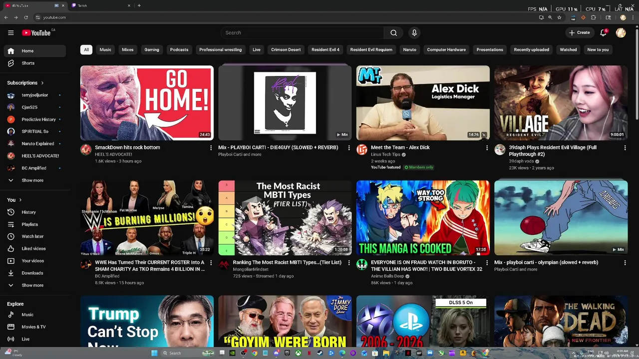Screen dimensions: 639x359
Task: Open Shorts from the sidebar
Action: tap(35, 63)
